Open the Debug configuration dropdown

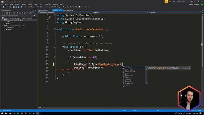point(32,7)
